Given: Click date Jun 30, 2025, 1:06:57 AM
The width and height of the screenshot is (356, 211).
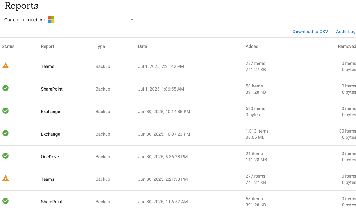Looking at the screenshot, I should 163,202.
